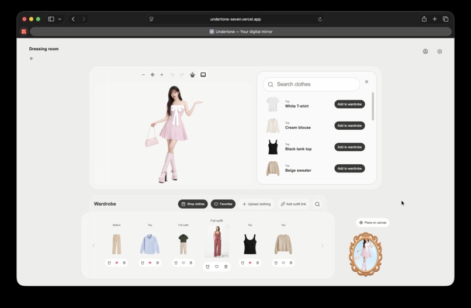Delete the beige pants item
471x308 pixels.
pos(124,263)
